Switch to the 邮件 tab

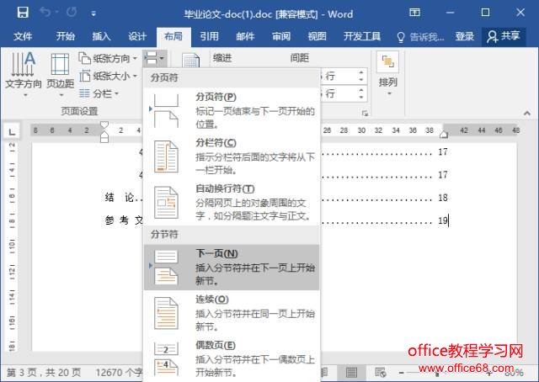coord(245,36)
